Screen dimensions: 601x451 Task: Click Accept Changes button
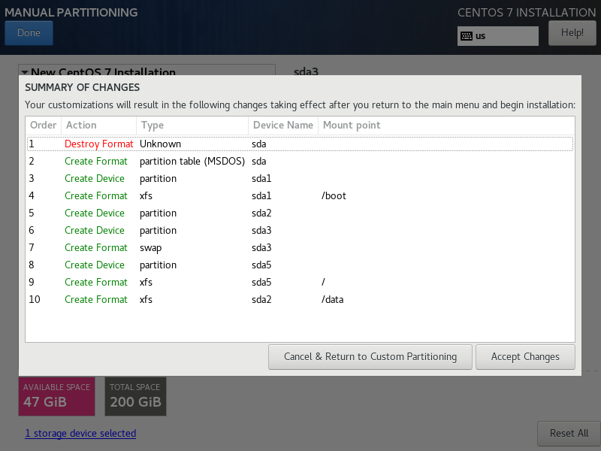coord(525,356)
